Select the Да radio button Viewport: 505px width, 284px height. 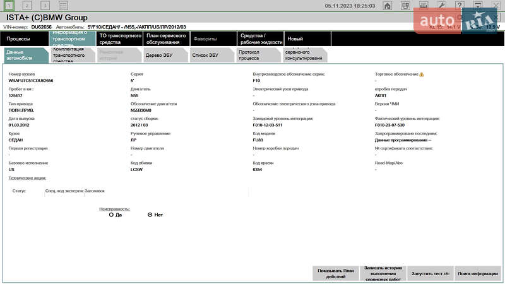click(x=111, y=215)
